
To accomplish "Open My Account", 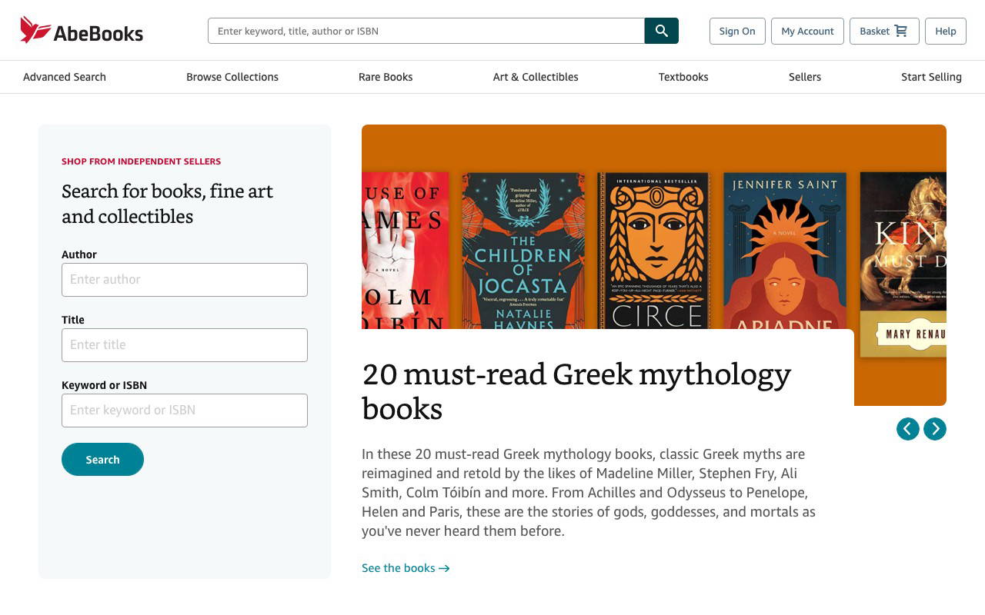I will pos(807,31).
